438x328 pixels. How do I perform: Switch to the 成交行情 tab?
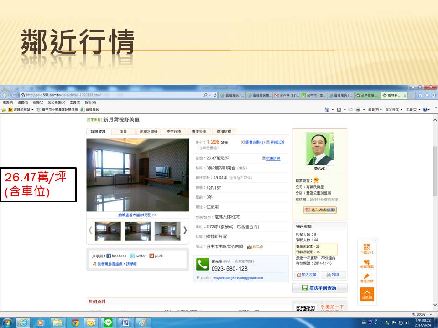coord(173,131)
